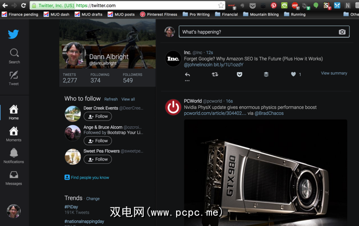
Task: Click the Twitter bird logo
Action: pyautogui.click(x=13, y=34)
